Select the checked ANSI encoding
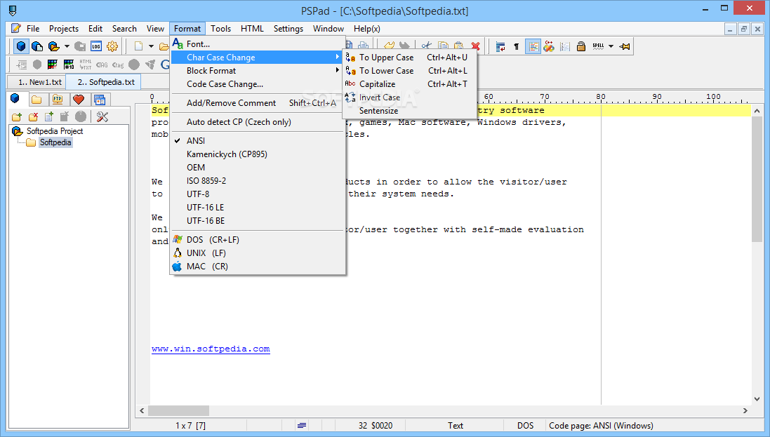The height and width of the screenshot is (437, 770). [x=258, y=141]
